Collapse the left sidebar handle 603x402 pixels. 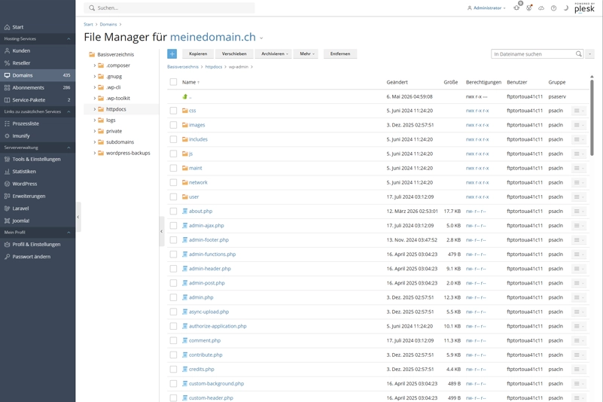(x=78, y=217)
